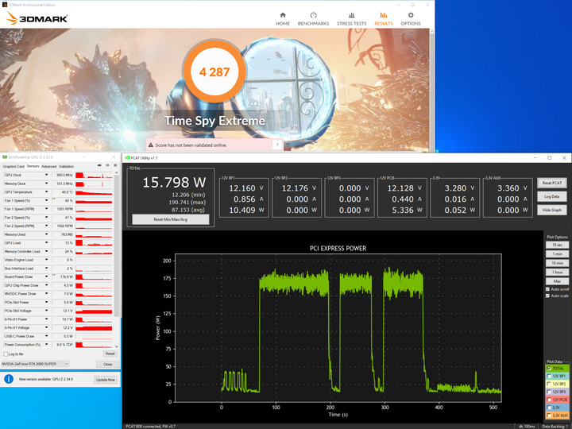The image size is (572, 429).
Task: Open the GPU Load sensor dropdown
Action: click(x=46, y=243)
